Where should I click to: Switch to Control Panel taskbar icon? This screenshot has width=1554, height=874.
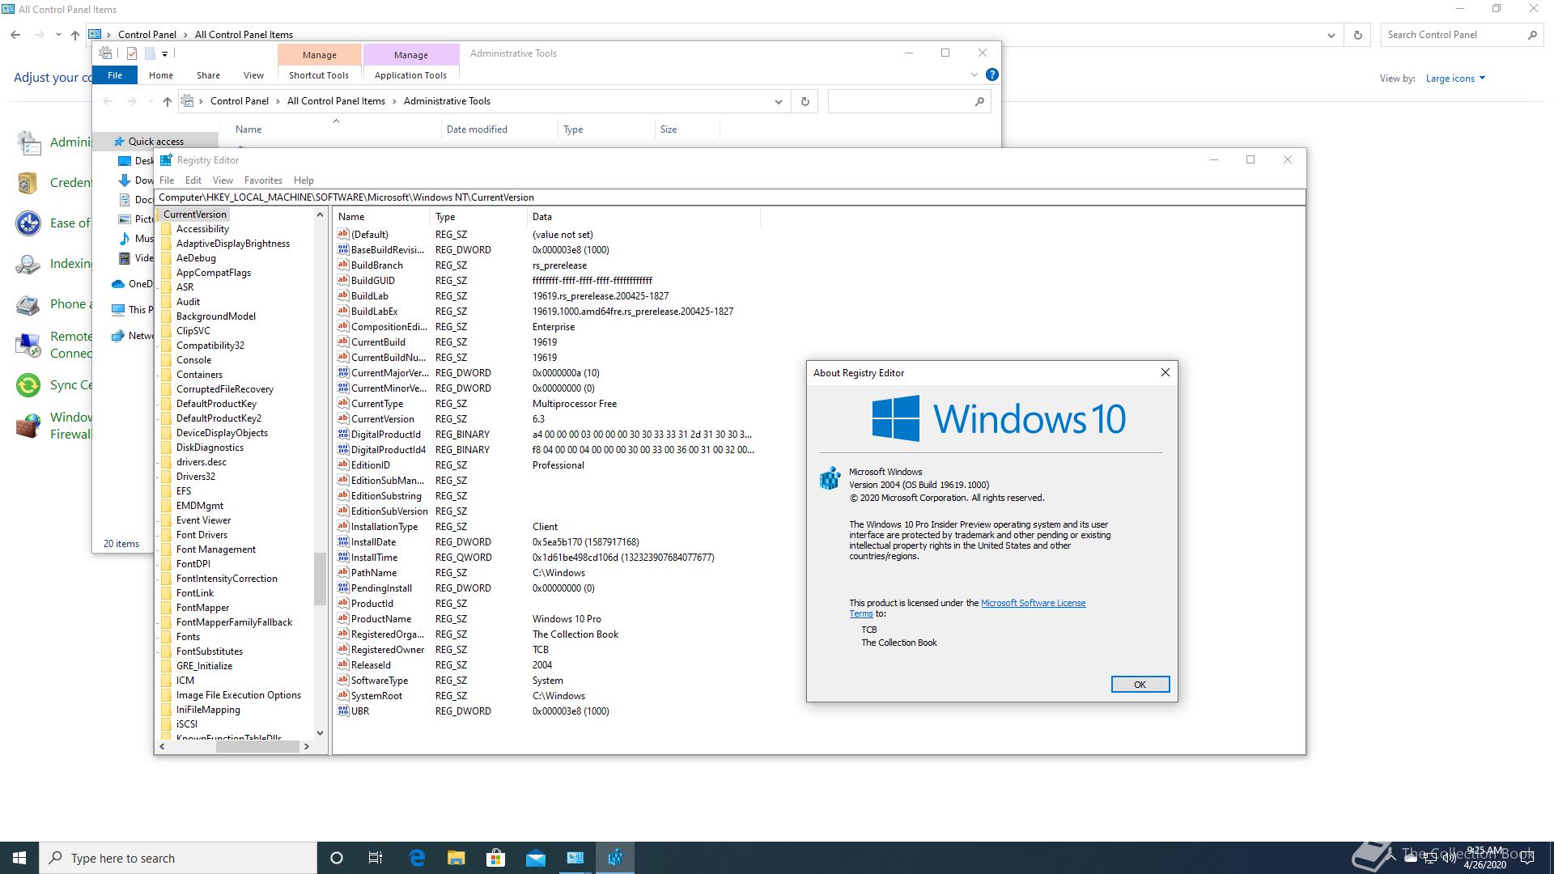575,858
